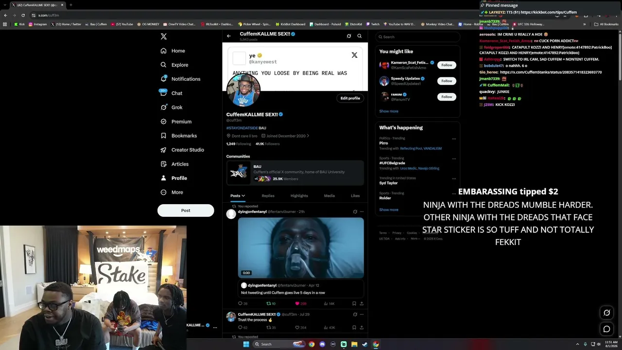Open Bookmarks in the sidebar
Image resolution: width=622 pixels, height=350 pixels.
179,136
